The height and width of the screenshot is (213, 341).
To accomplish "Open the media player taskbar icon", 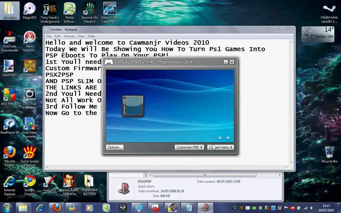I will pyautogui.click(x=89, y=208).
